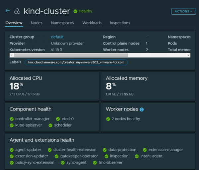Click the Worker nodes count badge
The width and height of the screenshot is (199, 170).
[x=142, y=109]
